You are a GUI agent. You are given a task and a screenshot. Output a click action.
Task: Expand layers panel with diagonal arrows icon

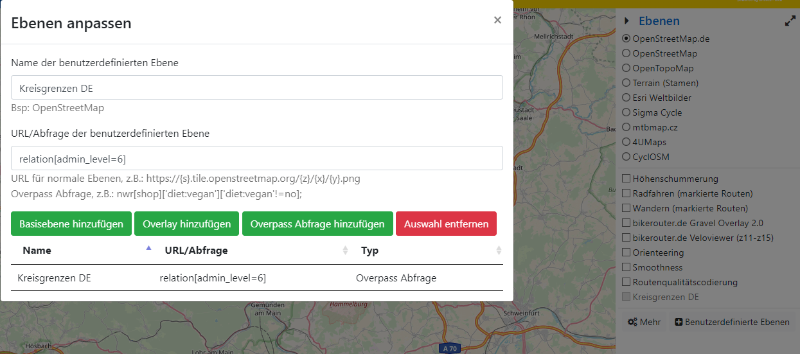point(790,21)
